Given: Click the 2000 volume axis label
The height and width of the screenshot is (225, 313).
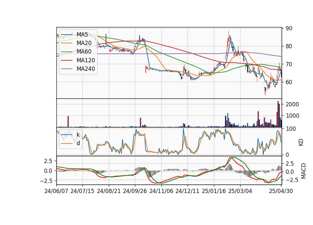Looking at the screenshot, I should pos(292,104).
